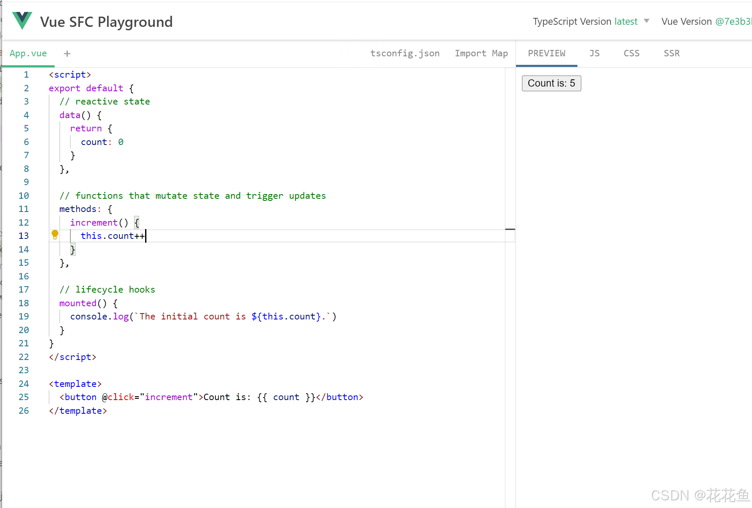Click the editor overview ruler cursor marker

click(x=510, y=229)
